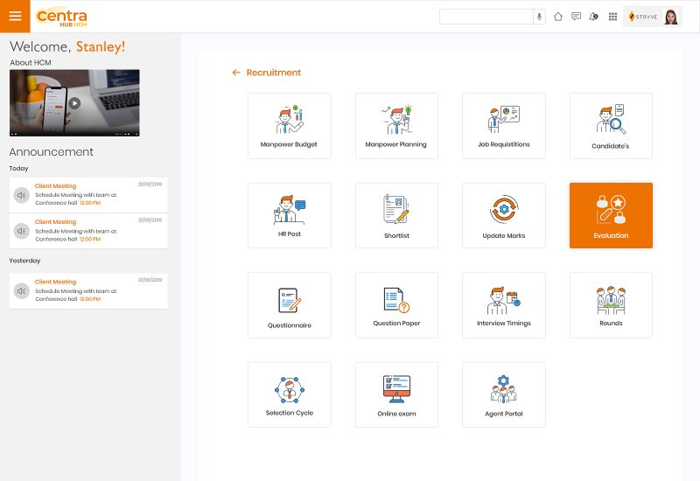This screenshot has height=481, width=700.
Task: Open the Questionnaire module
Action: coord(289,305)
